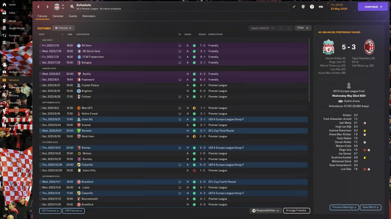
Task: Open the Filter dropdown
Action: (303, 28)
